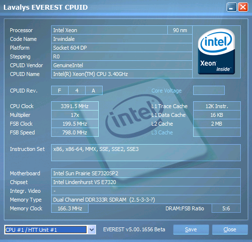Click the FSB Speed label
This screenshot has height=242, width=252.
tap(22, 132)
